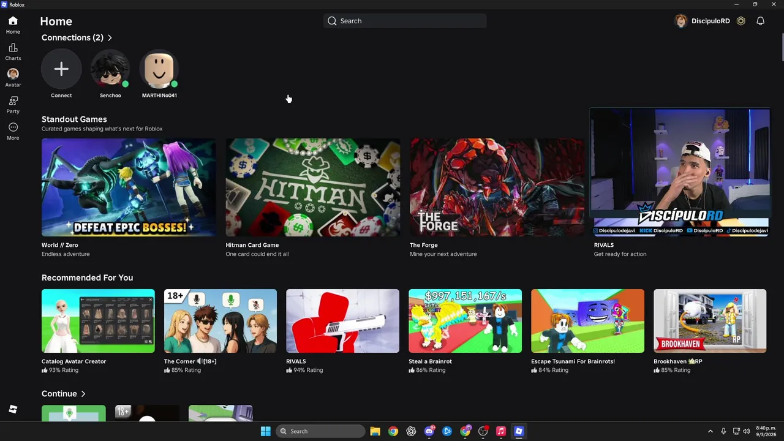Click the 'Get ready for action' subtitle
The width and height of the screenshot is (784, 441).
click(620, 254)
